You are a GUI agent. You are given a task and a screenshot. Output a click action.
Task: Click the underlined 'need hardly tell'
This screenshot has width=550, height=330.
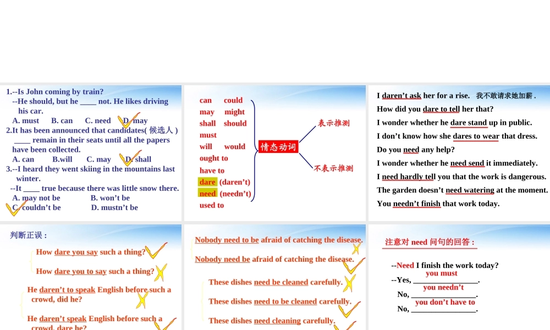409,177
